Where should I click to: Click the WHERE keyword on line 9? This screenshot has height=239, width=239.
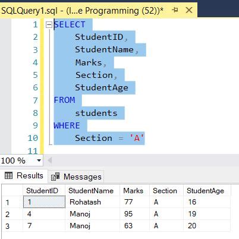(x=67, y=125)
